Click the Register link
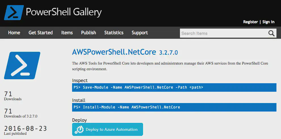This screenshot has width=281, height=139. point(250,22)
